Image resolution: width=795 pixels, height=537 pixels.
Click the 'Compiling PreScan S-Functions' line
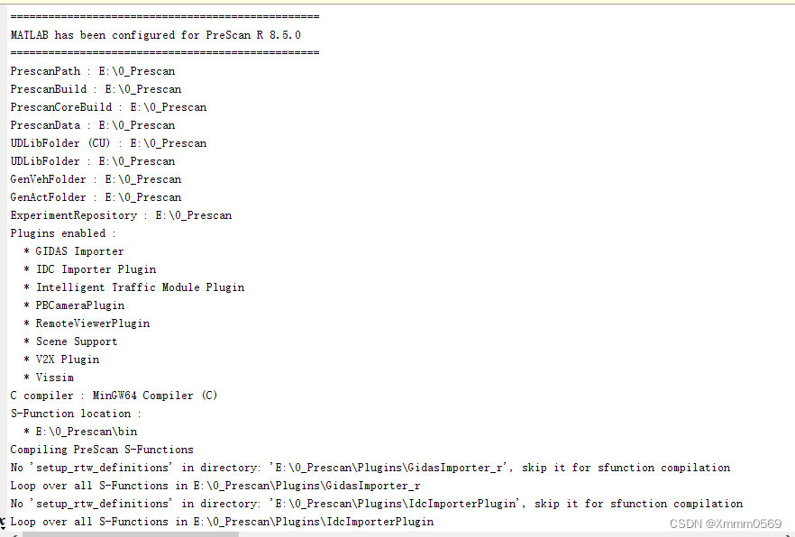pyautogui.click(x=102, y=450)
